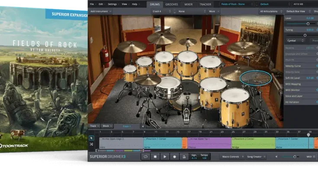Select the green Floortom 2 Center Bridge block
Screen dimensions: 318x173
coord(253,142)
